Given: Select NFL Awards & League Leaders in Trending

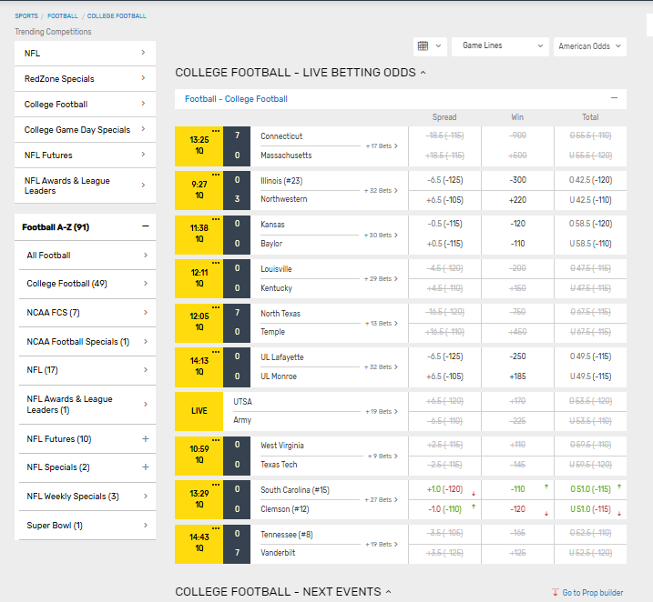Looking at the screenshot, I should (84, 186).
